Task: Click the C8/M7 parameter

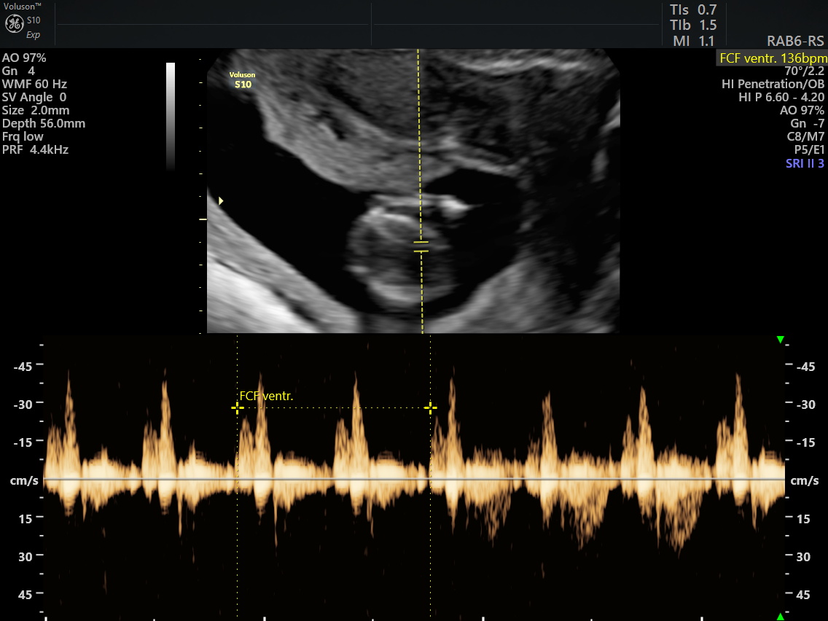Action: [x=805, y=137]
